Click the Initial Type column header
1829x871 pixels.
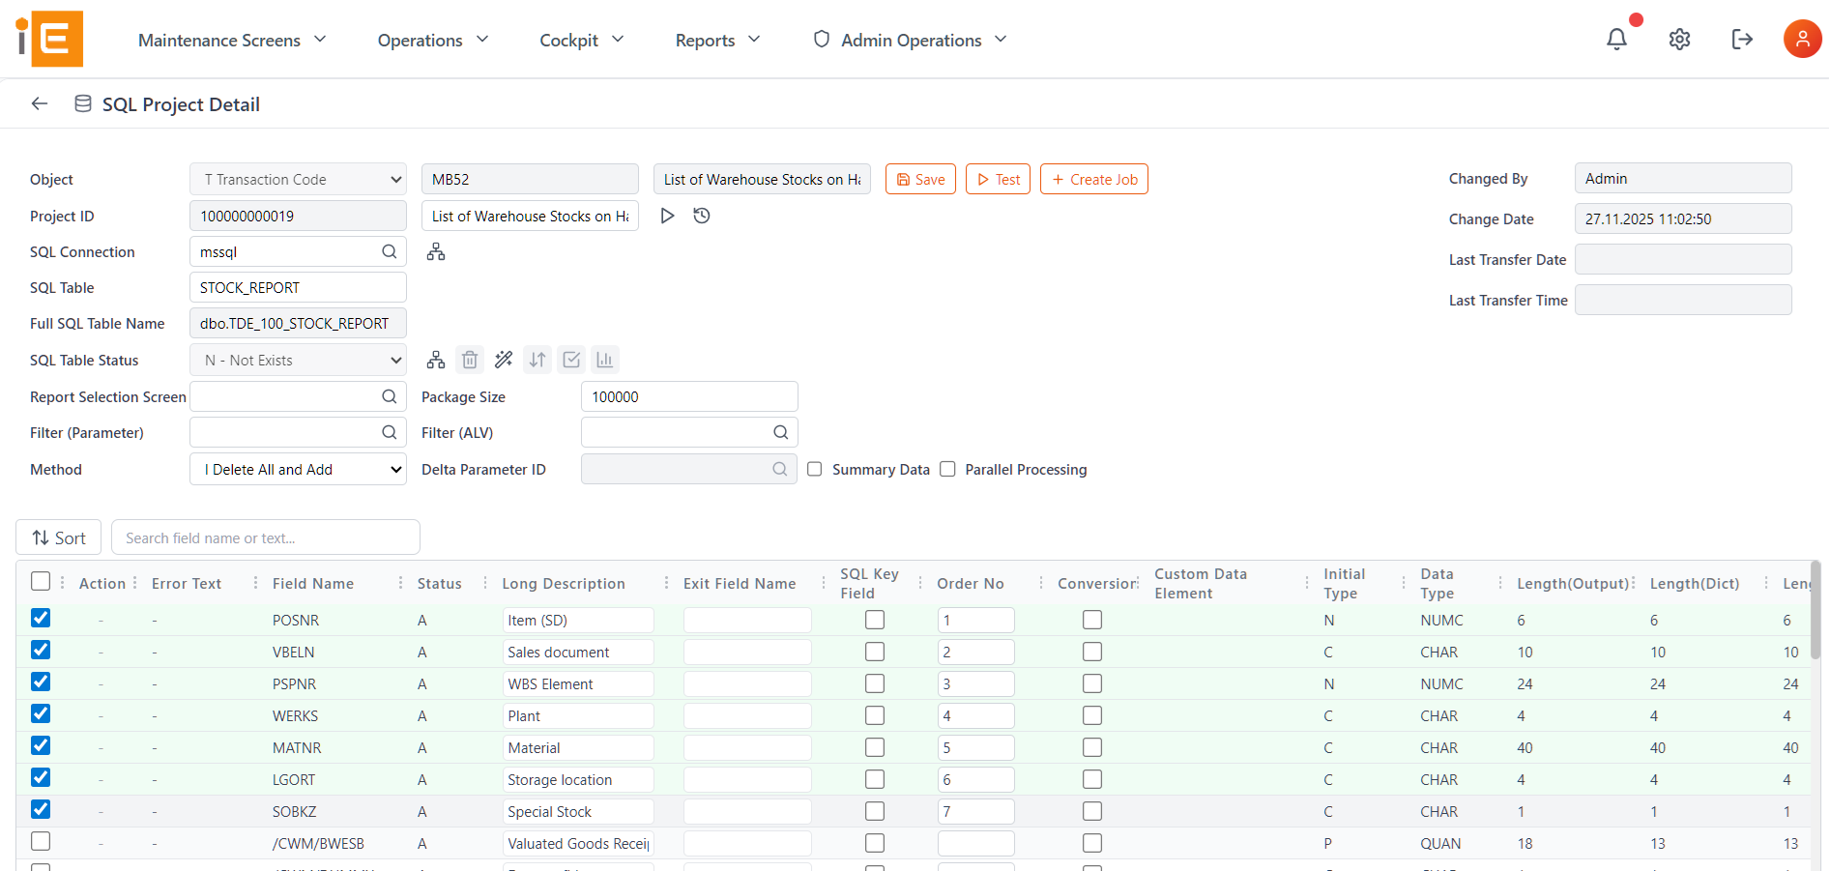1344,583
